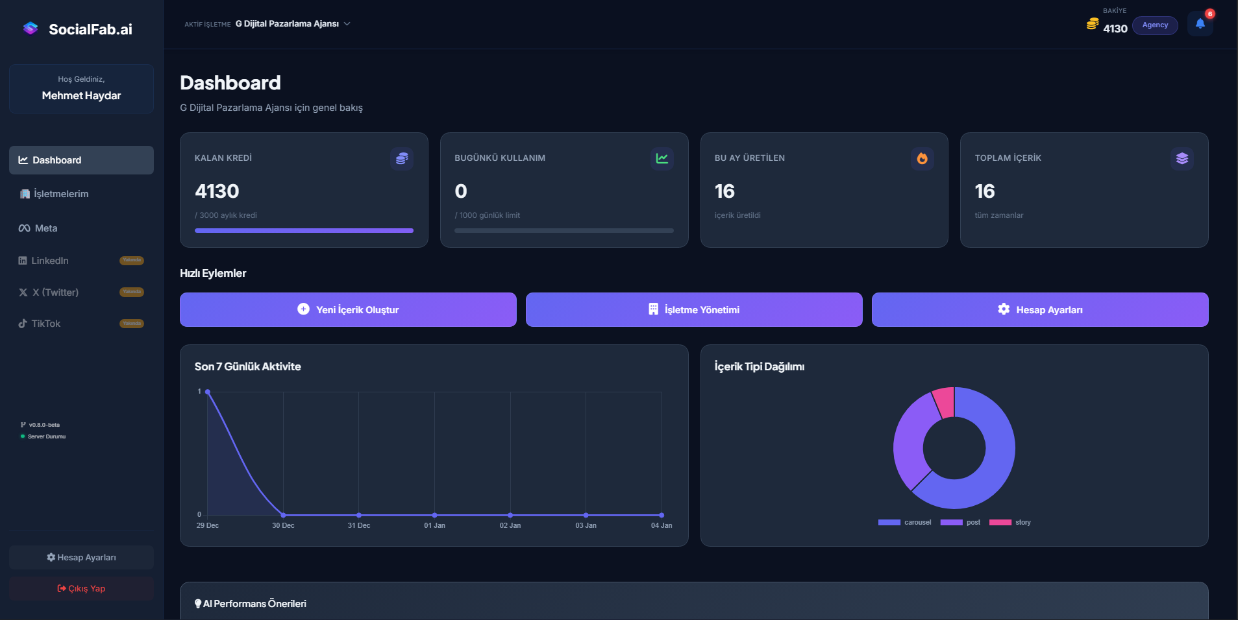The height and width of the screenshot is (620, 1238).
Task: Select Dashboard in the sidebar menu
Action: [x=56, y=160]
